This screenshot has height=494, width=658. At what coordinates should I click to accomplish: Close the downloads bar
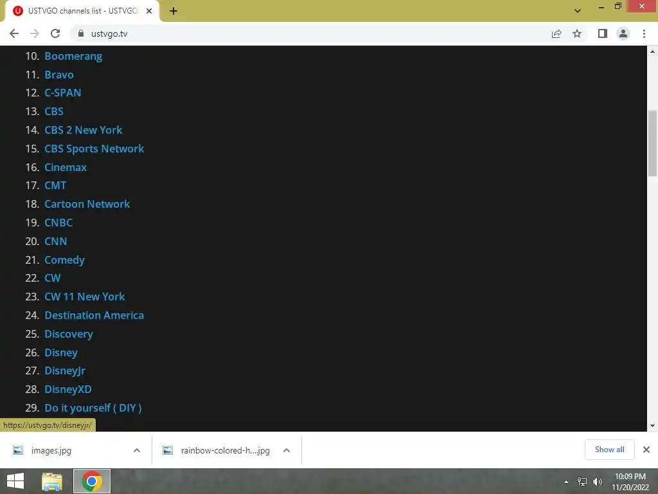[646, 450]
